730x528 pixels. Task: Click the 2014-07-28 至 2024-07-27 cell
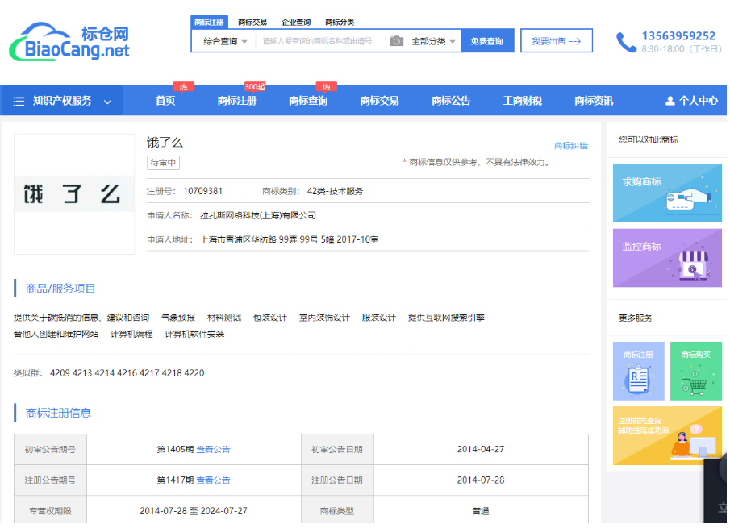tap(194, 511)
